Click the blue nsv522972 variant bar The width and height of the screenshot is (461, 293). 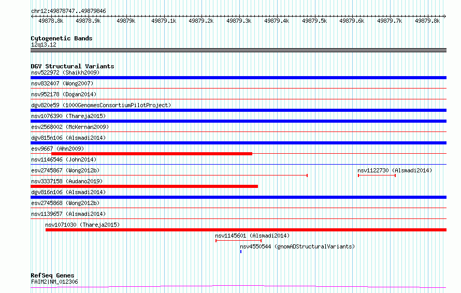click(238, 78)
